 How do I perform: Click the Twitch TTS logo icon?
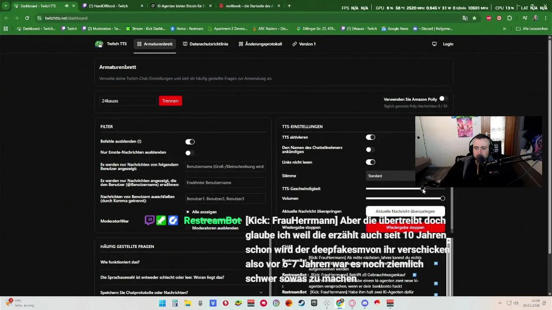tap(99, 44)
